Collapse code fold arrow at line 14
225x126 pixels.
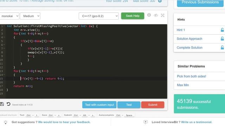click(x=4, y=75)
